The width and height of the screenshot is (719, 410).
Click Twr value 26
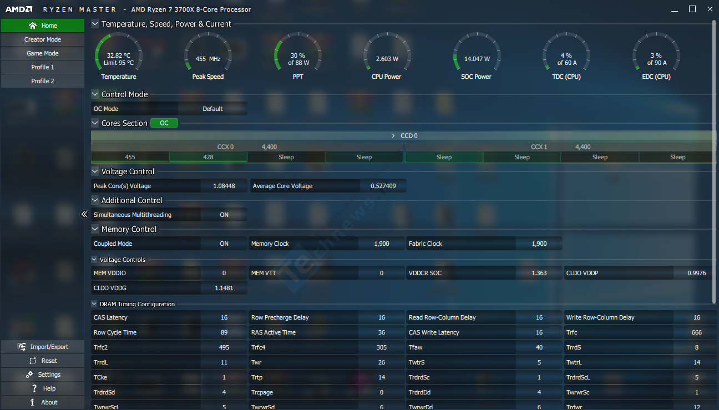tap(382, 362)
